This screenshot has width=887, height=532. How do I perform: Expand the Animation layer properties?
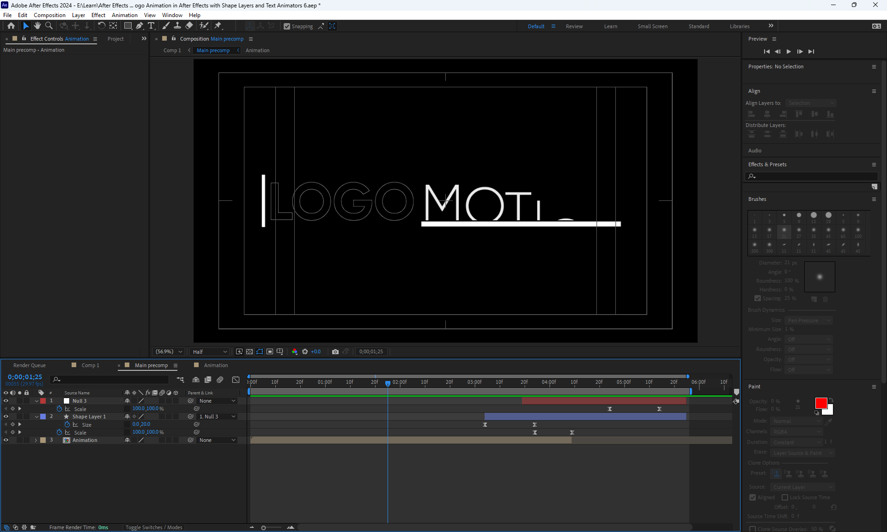(36, 441)
